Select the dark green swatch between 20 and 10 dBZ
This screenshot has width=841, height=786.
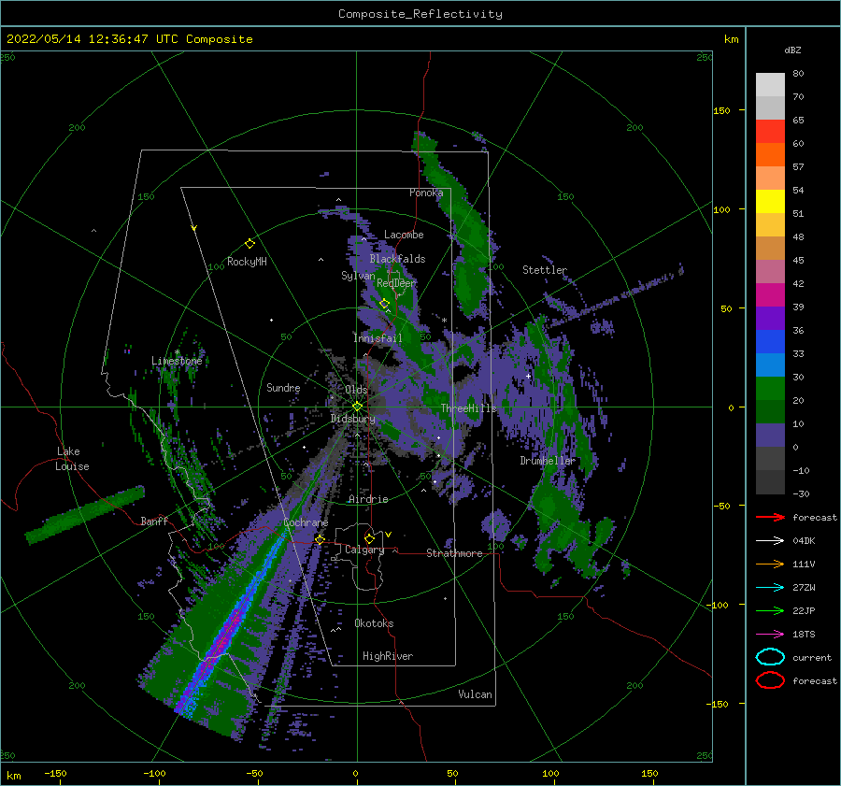[x=770, y=412]
